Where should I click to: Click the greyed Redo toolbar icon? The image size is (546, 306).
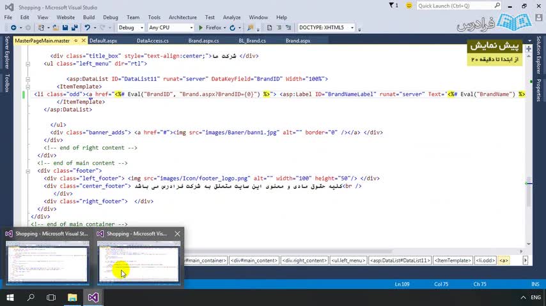(102, 27)
